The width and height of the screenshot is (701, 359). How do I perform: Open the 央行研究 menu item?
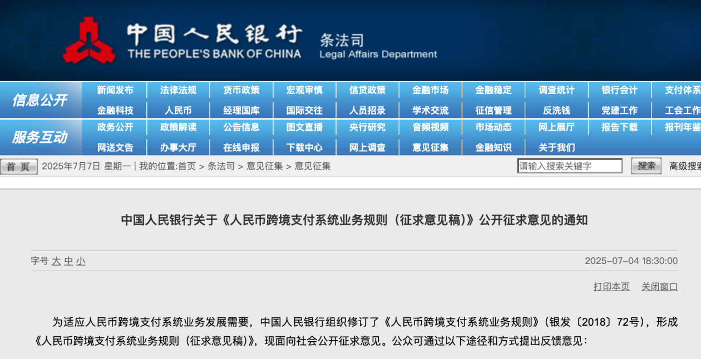click(367, 127)
